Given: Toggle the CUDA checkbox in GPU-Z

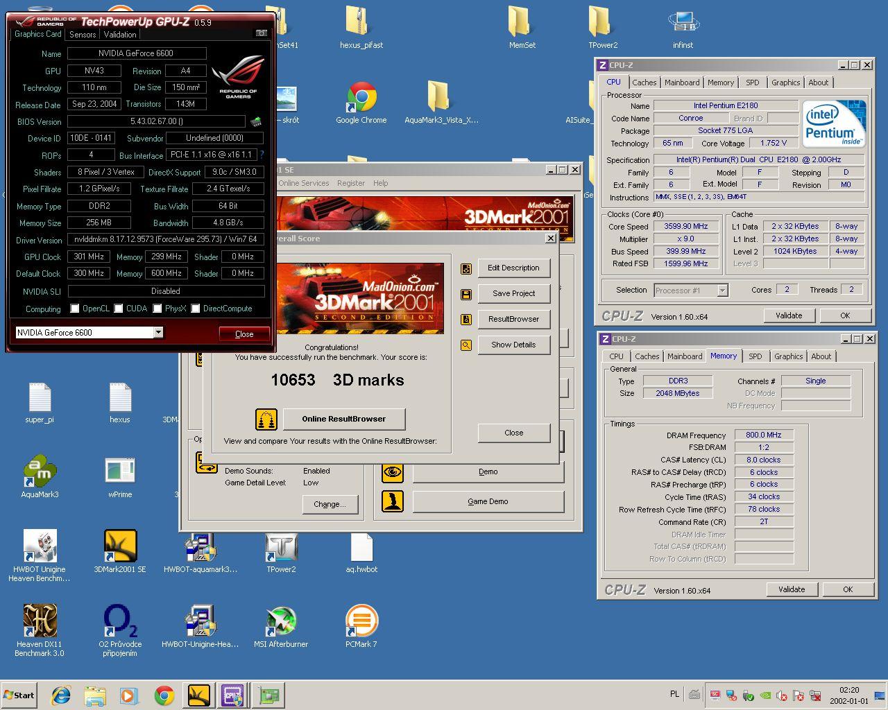Looking at the screenshot, I should [119, 309].
